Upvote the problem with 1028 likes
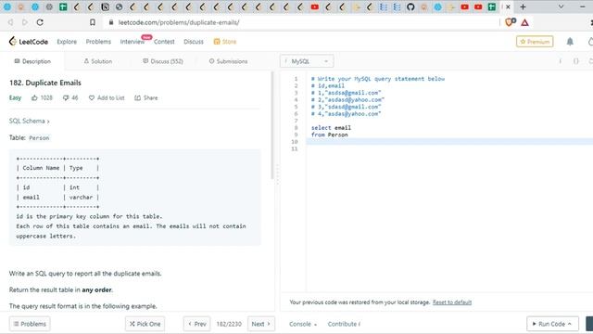Screen dimensions: 593x334 pos(42,97)
